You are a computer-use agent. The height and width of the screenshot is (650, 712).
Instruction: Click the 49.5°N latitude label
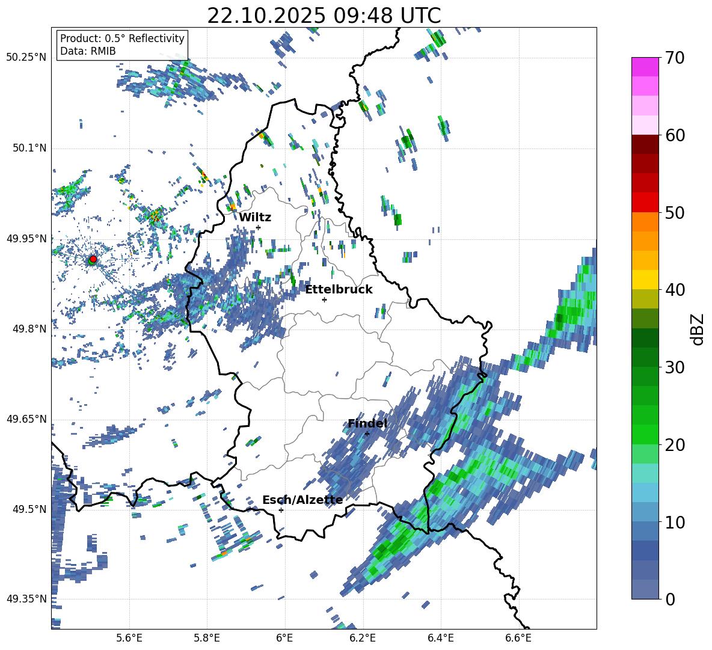(x=29, y=509)
